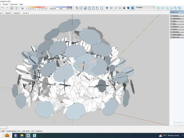Viewport: 184px width, 138px height.
Task: Select the Intersect solid tool
Action: pos(163,8)
